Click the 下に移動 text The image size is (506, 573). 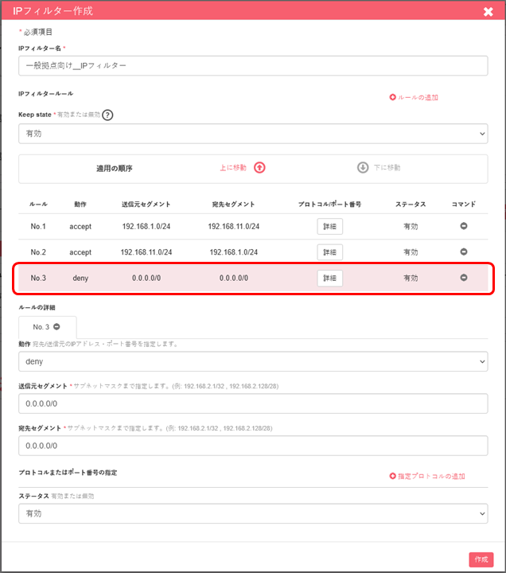click(x=387, y=168)
